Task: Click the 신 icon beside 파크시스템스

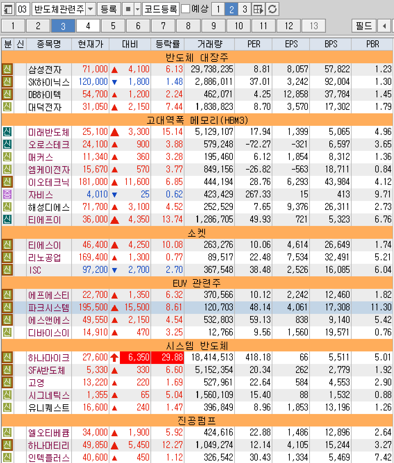Action: [7, 307]
